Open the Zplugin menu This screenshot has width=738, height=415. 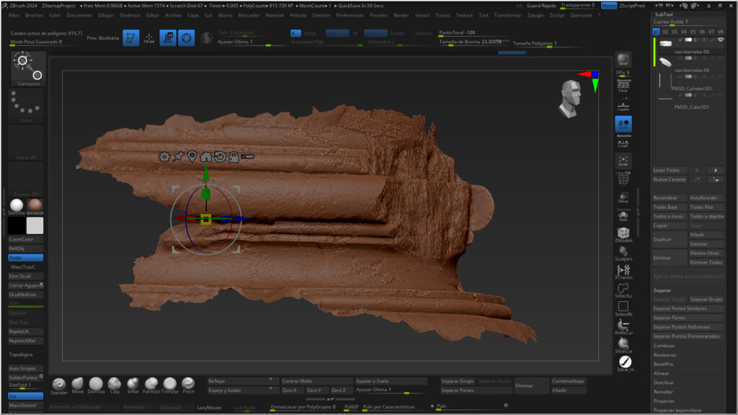tap(535, 14)
